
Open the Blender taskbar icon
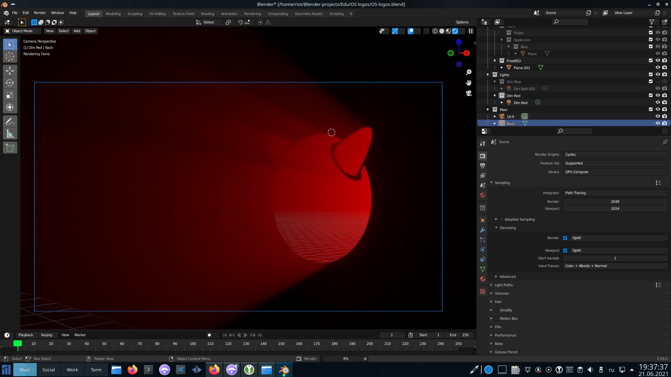point(284,370)
